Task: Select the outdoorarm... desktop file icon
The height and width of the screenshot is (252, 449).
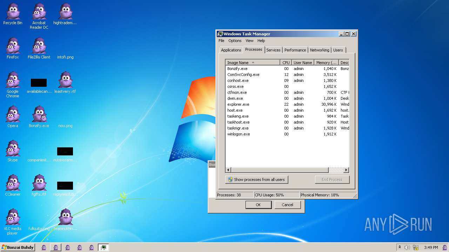Action: (x=65, y=154)
